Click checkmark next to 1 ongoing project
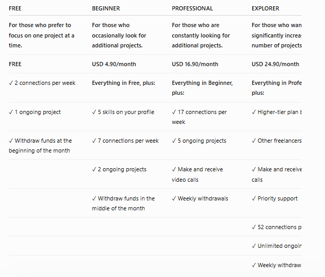 click(x=11, y=112)
